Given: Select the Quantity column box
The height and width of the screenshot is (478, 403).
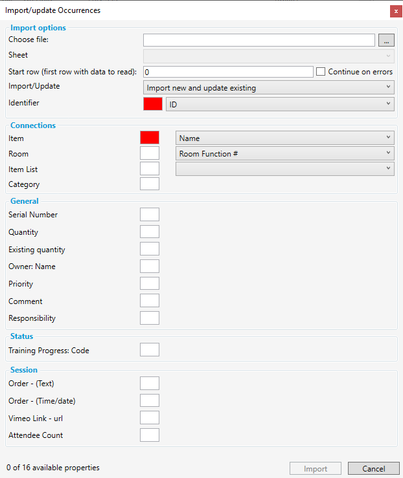Looking at the screenshot, I should click(x=150, y=232).
